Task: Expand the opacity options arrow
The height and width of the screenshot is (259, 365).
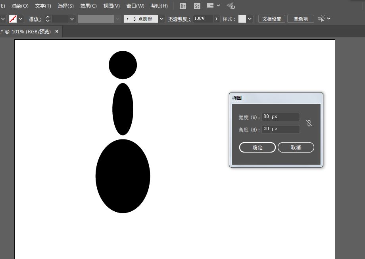Action: [216, 18]
